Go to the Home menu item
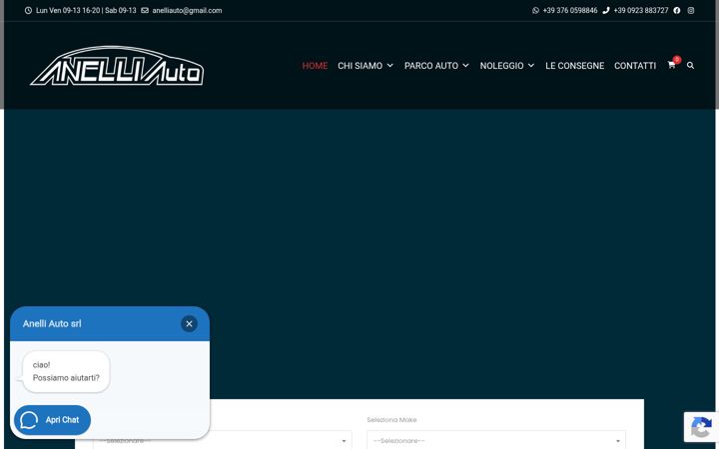The image size is (719, 449). point(315,66)
